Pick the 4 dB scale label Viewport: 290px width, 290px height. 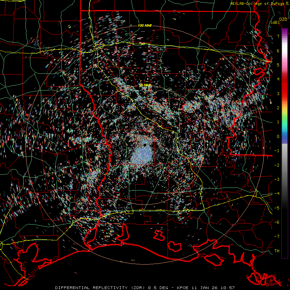(278, 79)
